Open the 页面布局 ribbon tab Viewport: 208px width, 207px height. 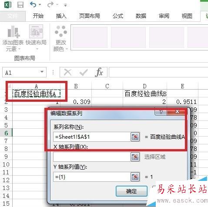pyautogui.click(x=90, y=16)
